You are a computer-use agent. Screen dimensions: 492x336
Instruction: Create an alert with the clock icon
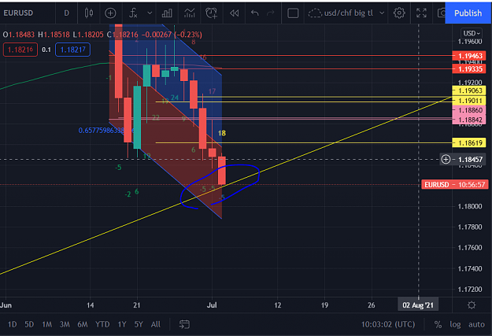211,13
